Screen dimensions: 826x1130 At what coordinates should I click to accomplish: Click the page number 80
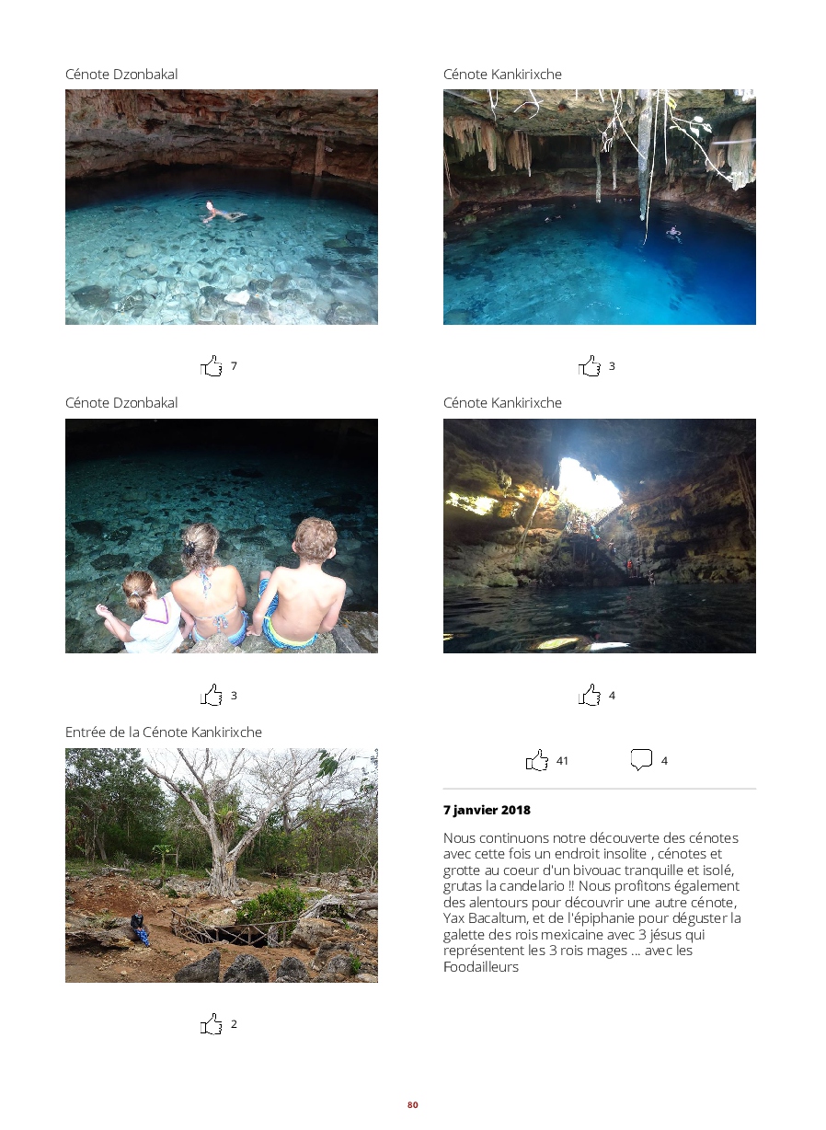(x=413, y=1105)
